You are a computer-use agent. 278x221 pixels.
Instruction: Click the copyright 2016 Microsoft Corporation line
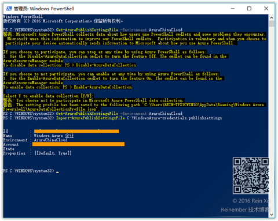[x=63, y=21]
